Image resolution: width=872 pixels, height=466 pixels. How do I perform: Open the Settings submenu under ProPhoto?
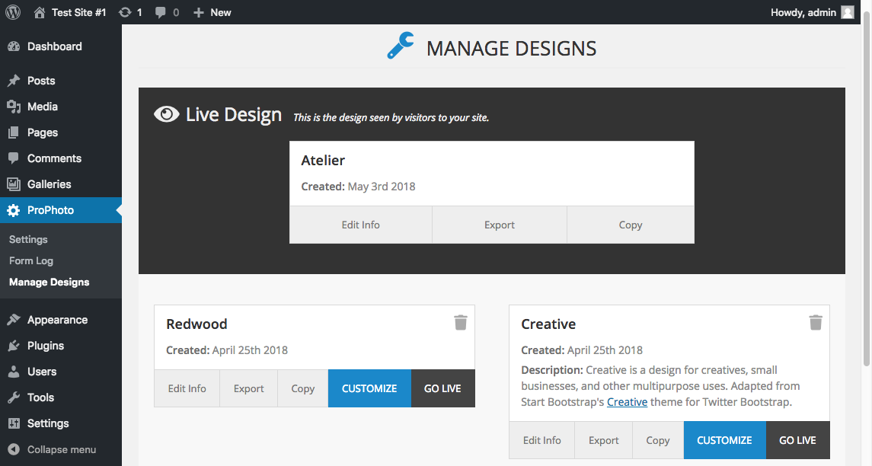28,240
